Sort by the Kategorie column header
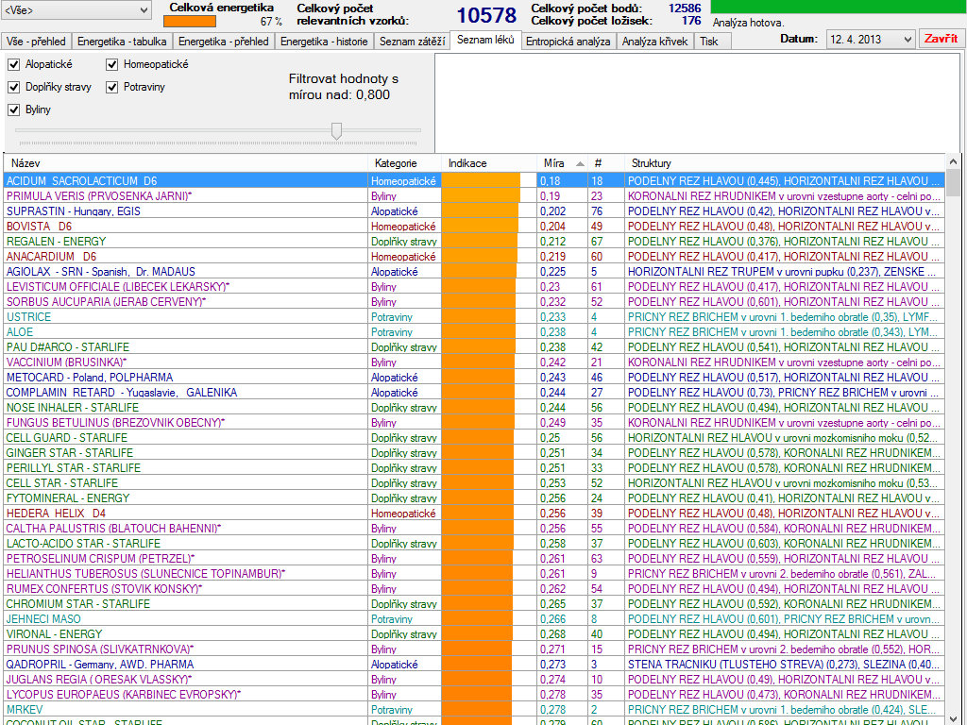The image size is (967, 725). (x=404, y=163)
